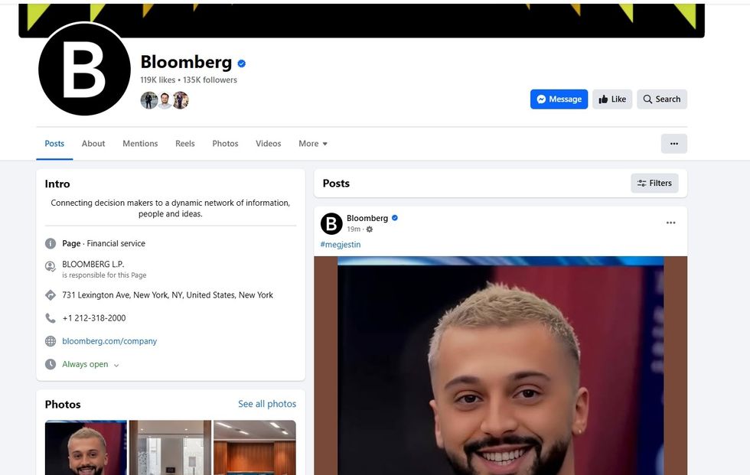Image resolution: width=750 pixels, height=475 pixels.
Task: Switch to the Reels tab
Action: pos(184,143)
